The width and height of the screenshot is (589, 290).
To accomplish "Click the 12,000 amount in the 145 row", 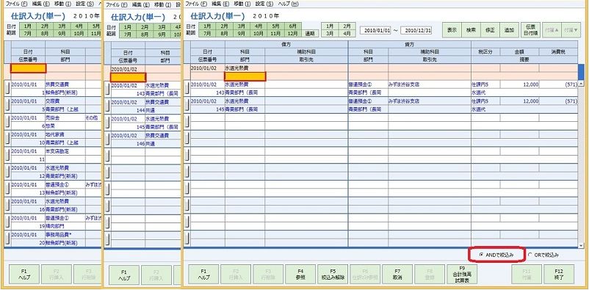I will (x=530, y=101).
